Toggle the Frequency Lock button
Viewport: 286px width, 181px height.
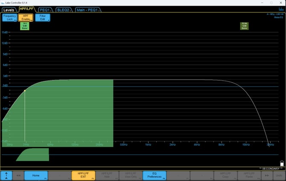[9, 17]
